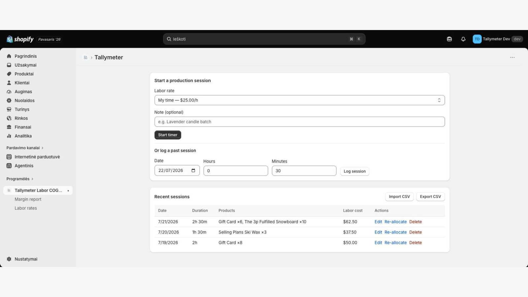Image resolution: width=528 pixels, height=297 pixels.
Task: Click the Turinys content icon
Action: pos(9,109)
